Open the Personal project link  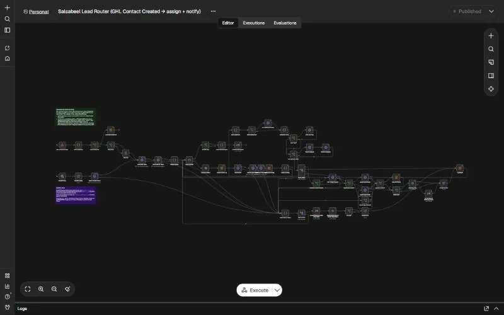(x=38, y=11)
